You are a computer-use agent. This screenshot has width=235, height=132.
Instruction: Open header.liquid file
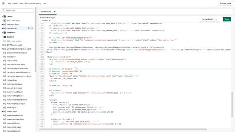12,111
